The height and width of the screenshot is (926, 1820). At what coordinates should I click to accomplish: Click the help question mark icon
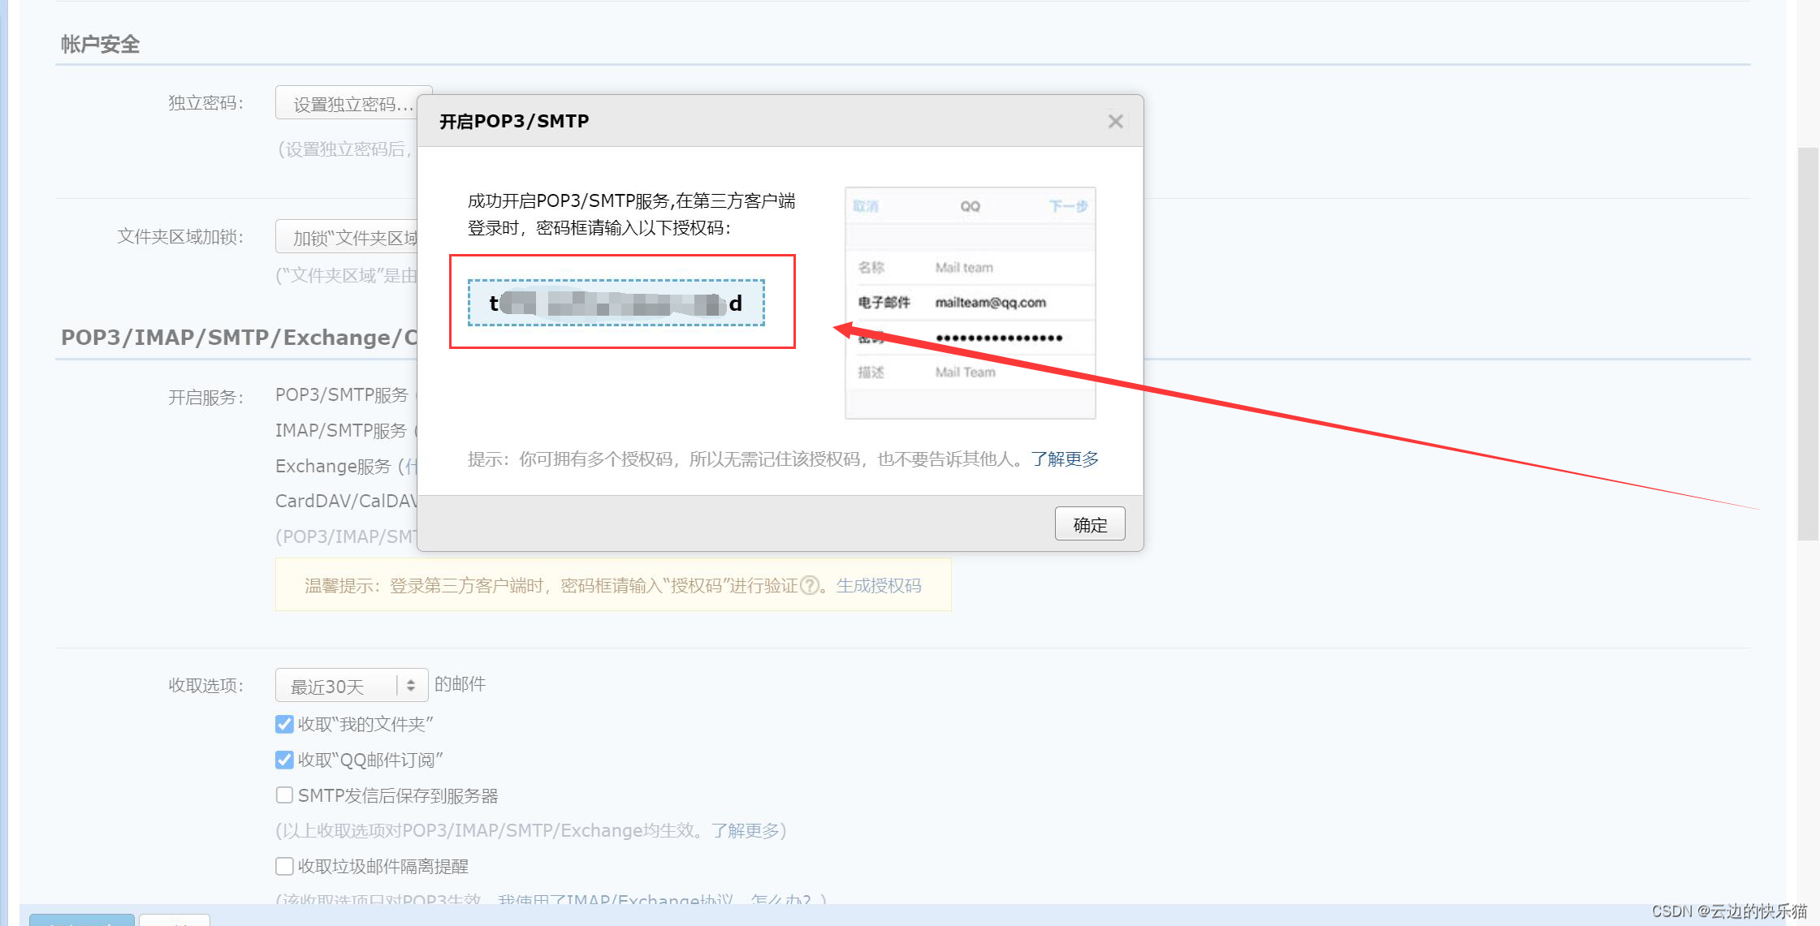click(810, 585)
